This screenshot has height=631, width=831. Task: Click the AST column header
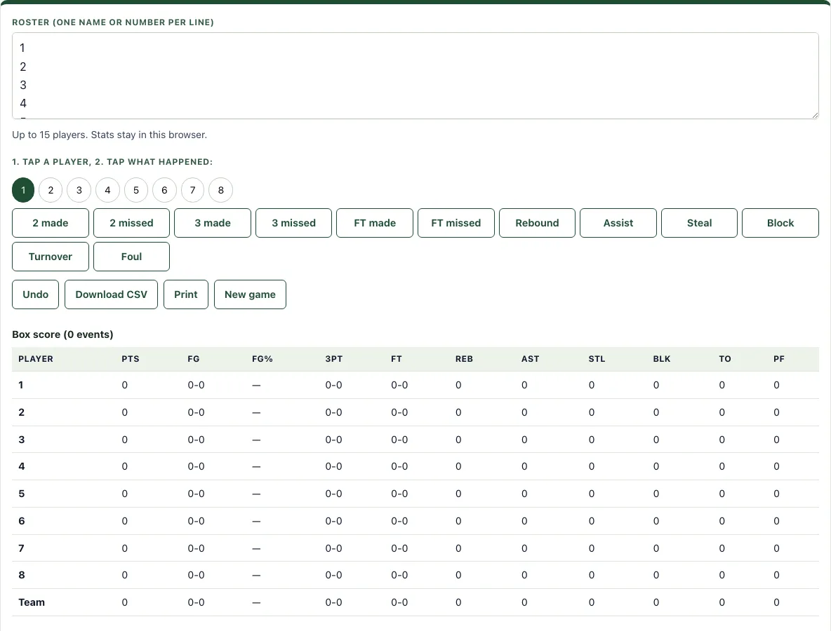click(x=530, y=359)
